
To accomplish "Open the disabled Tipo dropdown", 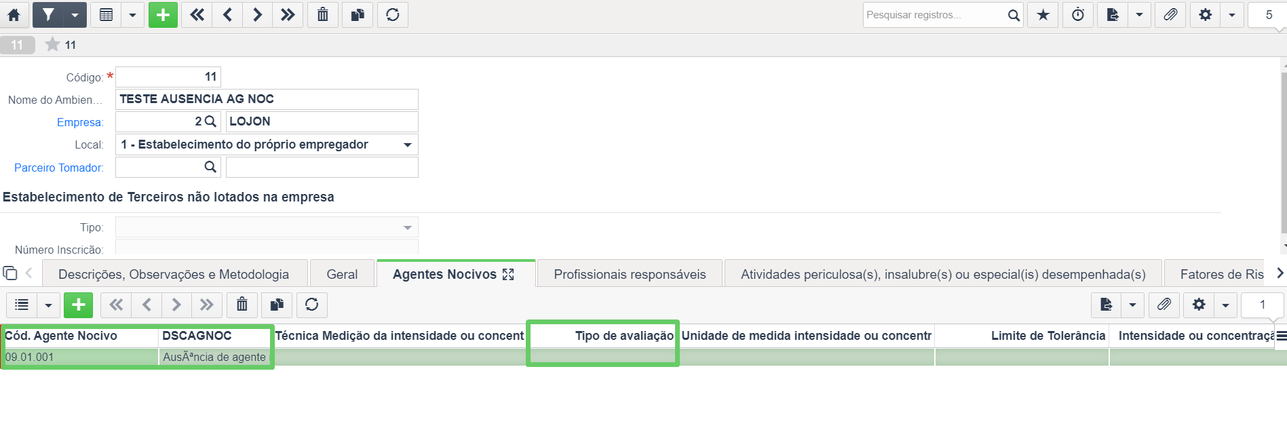I will coord(267,227).
